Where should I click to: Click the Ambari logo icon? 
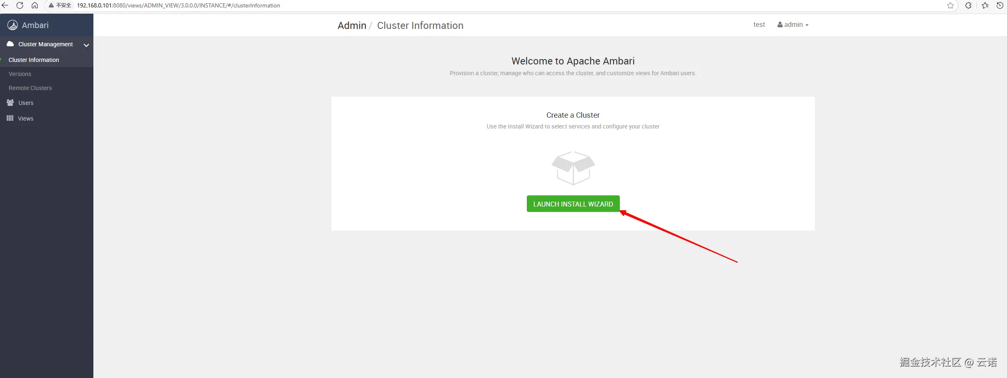click(x=13, y=25)
